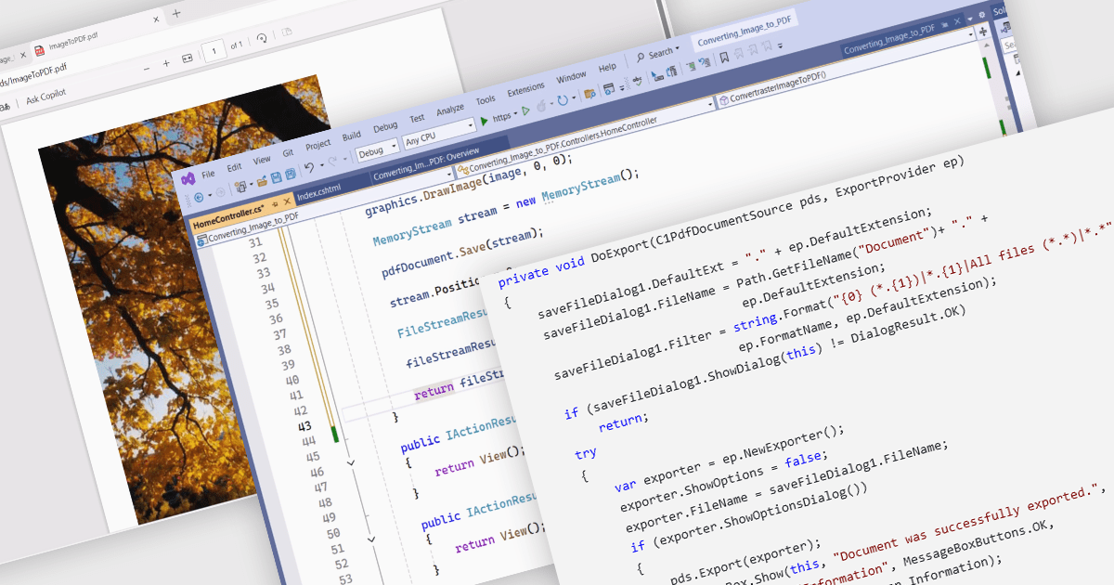The image size is (1114, 585).
Task: Click the PDF page number field
Action: [214, 49]
